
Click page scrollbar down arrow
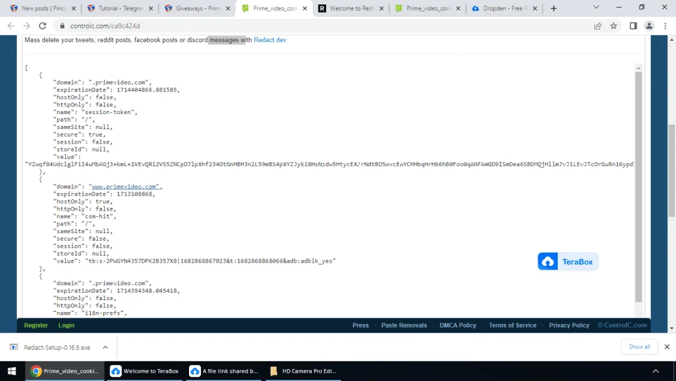point(672,328)
